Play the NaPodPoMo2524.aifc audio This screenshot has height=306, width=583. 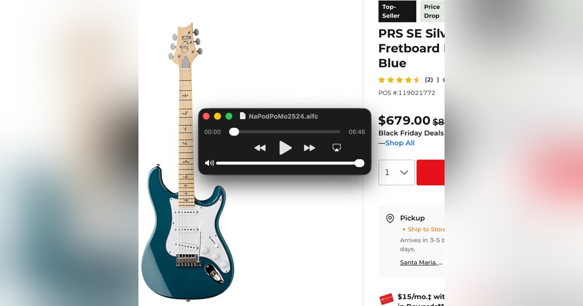pos(285,148)
